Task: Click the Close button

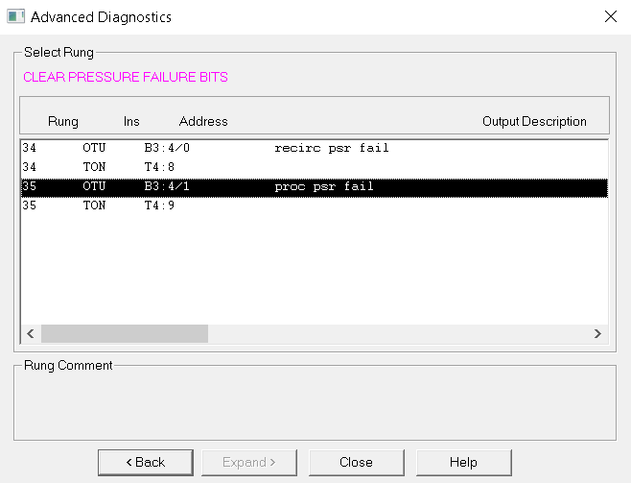Action: coord(356,462)
